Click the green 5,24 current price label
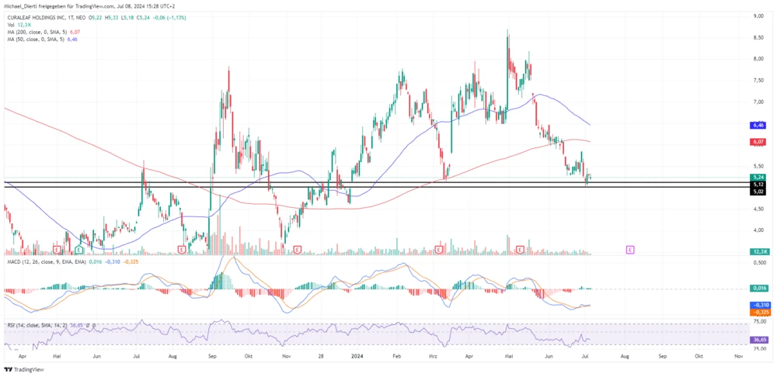 pos(758,177)
